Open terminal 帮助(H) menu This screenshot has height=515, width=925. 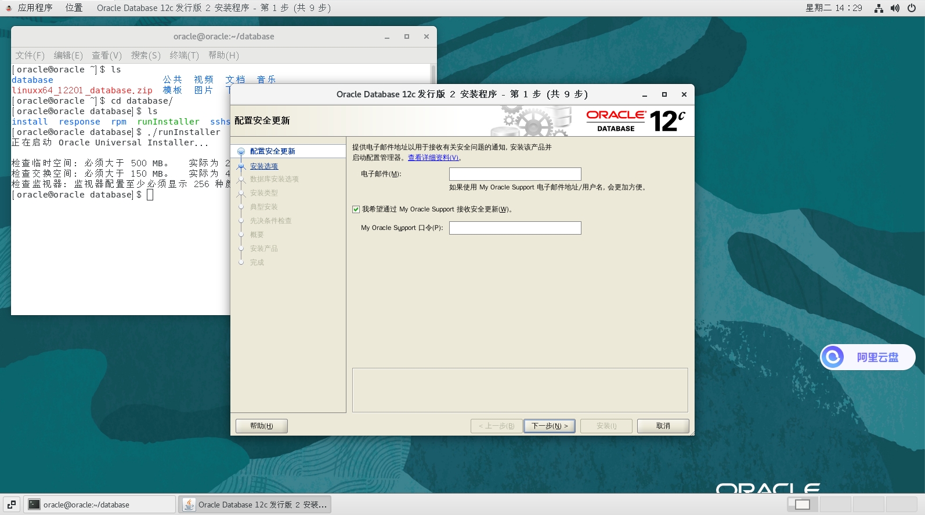click(x=223, y=55)
